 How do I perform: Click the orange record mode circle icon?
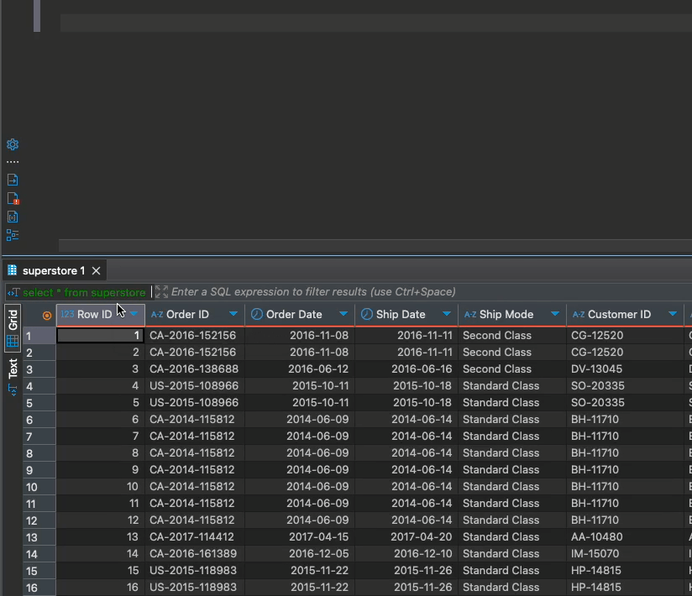(x=47, y=315)
